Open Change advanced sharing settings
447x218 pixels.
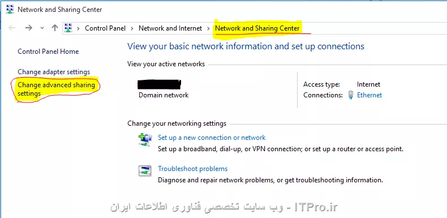[56, 89]
